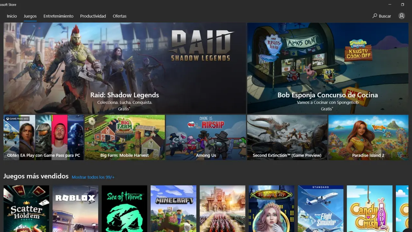Image resolution: width=412 pixels, height=232 pixels.
Task: Switch to the Entretenimiento tab
Action: 58,16
